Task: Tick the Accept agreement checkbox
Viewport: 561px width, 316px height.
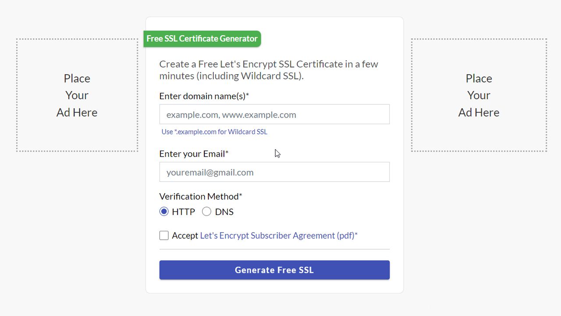Action: pos(164,236)
